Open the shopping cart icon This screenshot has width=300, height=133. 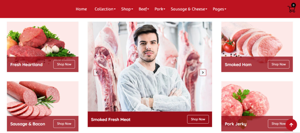(291, 9)
